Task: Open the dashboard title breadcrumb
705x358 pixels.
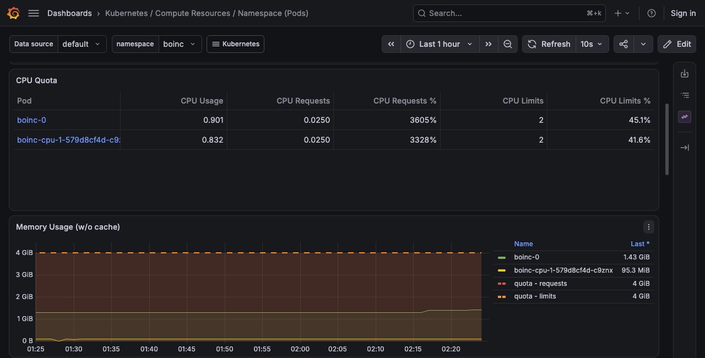Action: click(207, 13)
